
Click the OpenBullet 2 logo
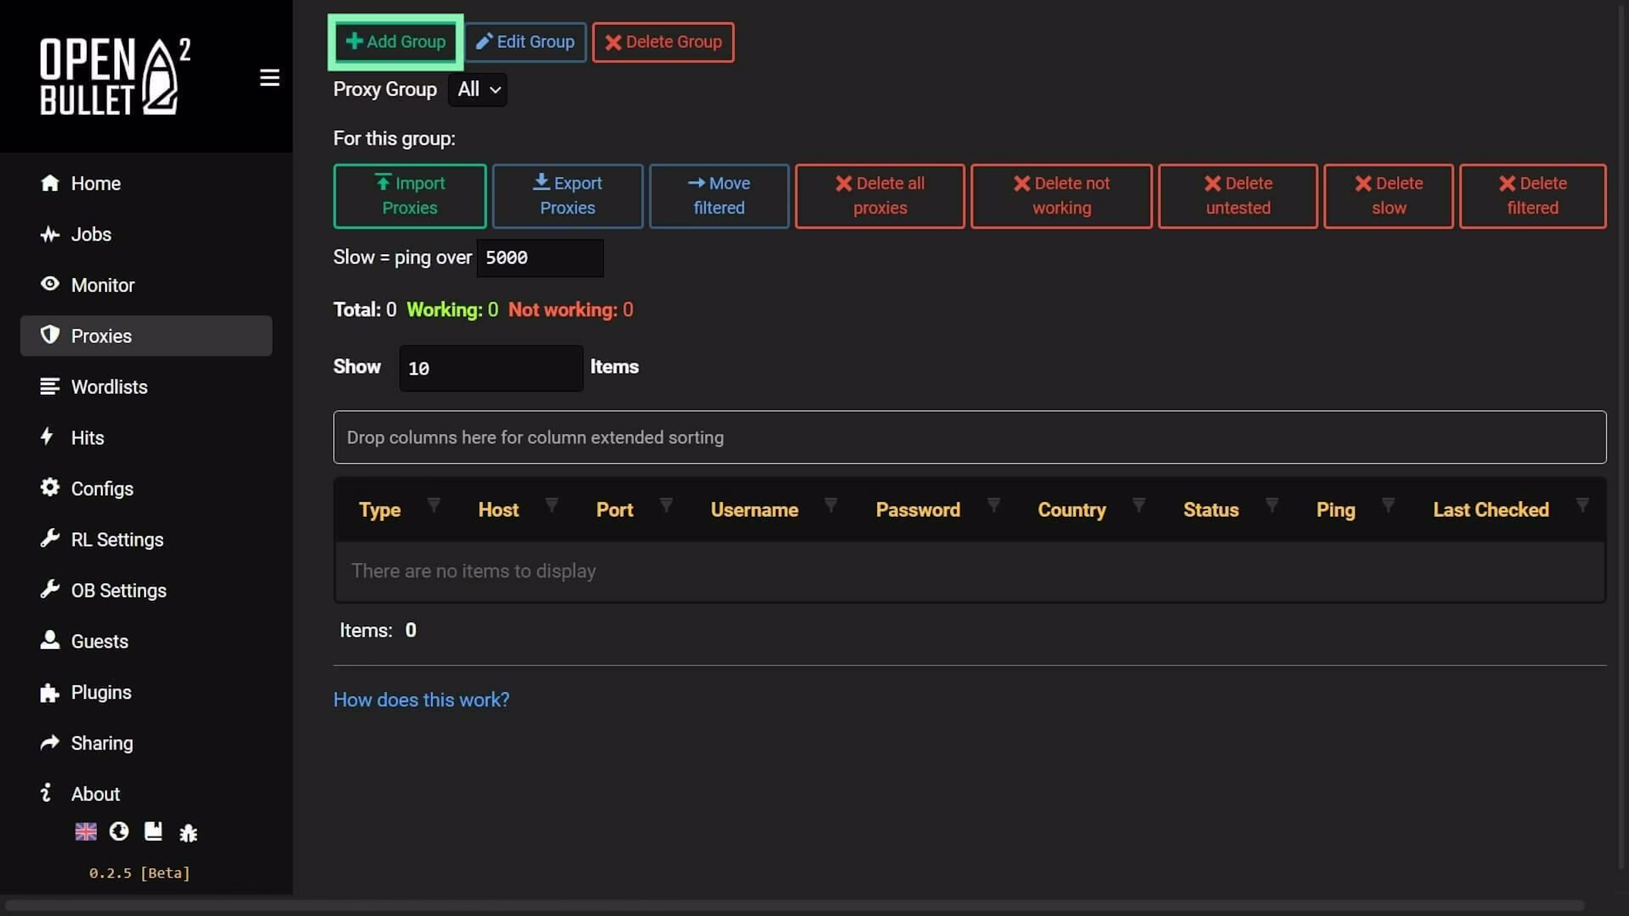point(115,76)
